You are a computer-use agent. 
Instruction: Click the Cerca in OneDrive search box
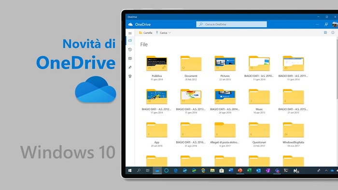[x=231, y=24]
